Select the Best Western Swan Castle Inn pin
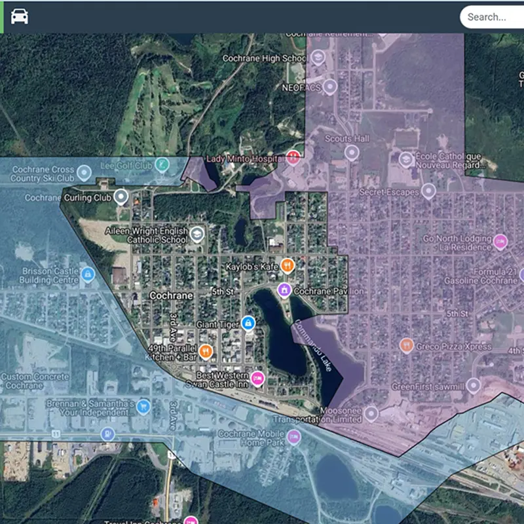Viewport: 524px width, 524px height. point(258,377)
